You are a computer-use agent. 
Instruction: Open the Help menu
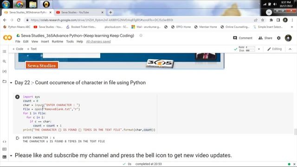click(80, 41)
